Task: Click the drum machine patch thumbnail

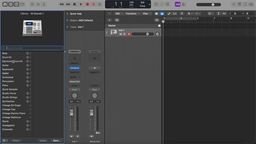Action: (x=32, y=28)
